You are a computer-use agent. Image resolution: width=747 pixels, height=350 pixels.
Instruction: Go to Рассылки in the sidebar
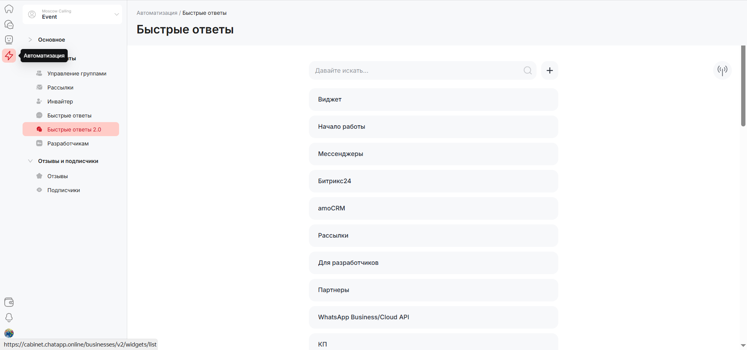pyautogui.click(x=60, y=87)
